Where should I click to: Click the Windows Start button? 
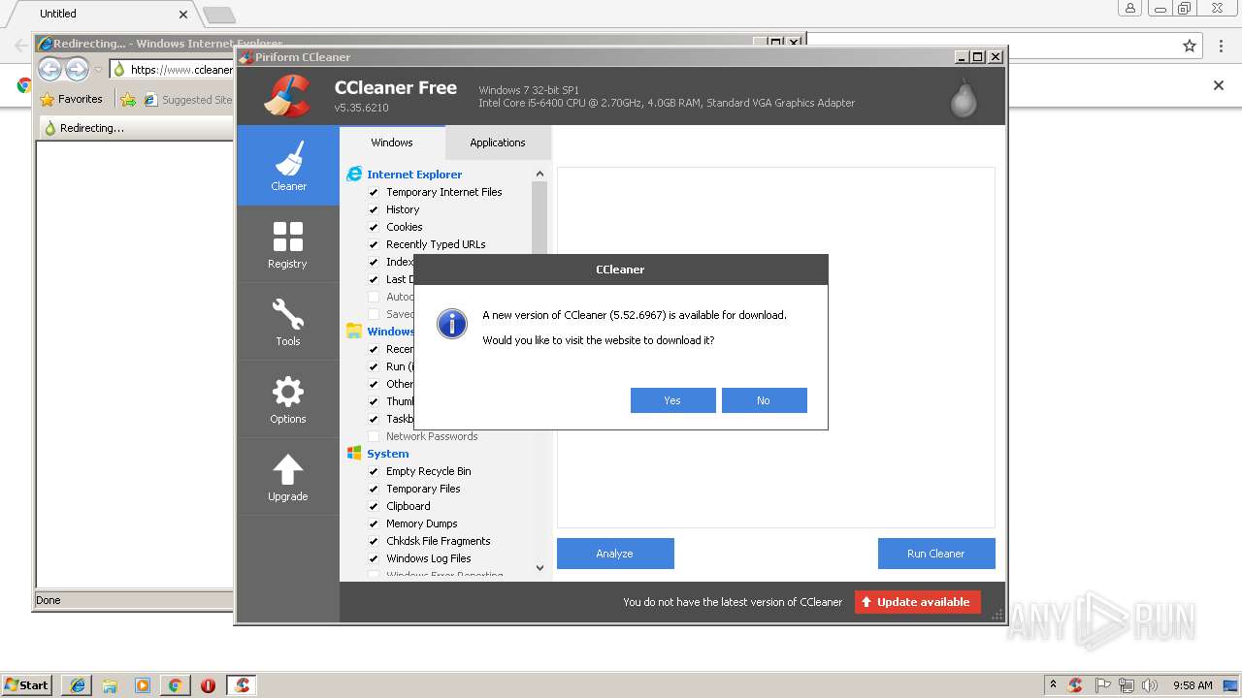(x=27, y=685)
